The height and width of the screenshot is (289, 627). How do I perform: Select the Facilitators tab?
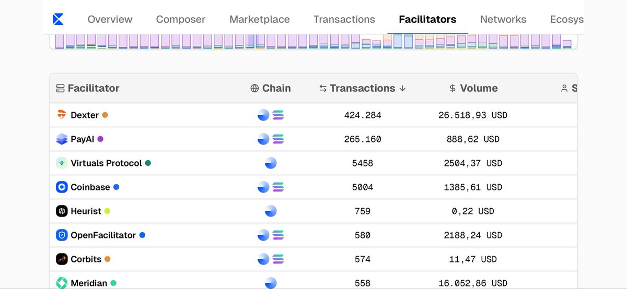click(427, 19)
